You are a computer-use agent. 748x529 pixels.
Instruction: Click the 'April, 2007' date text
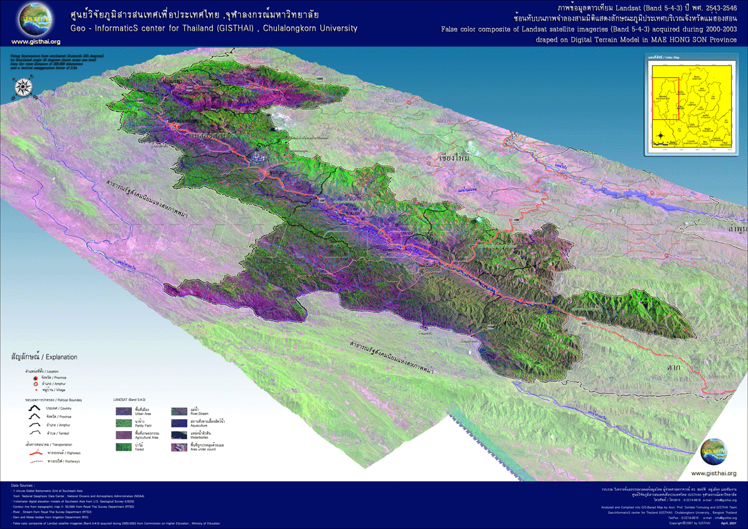[729, 523]
